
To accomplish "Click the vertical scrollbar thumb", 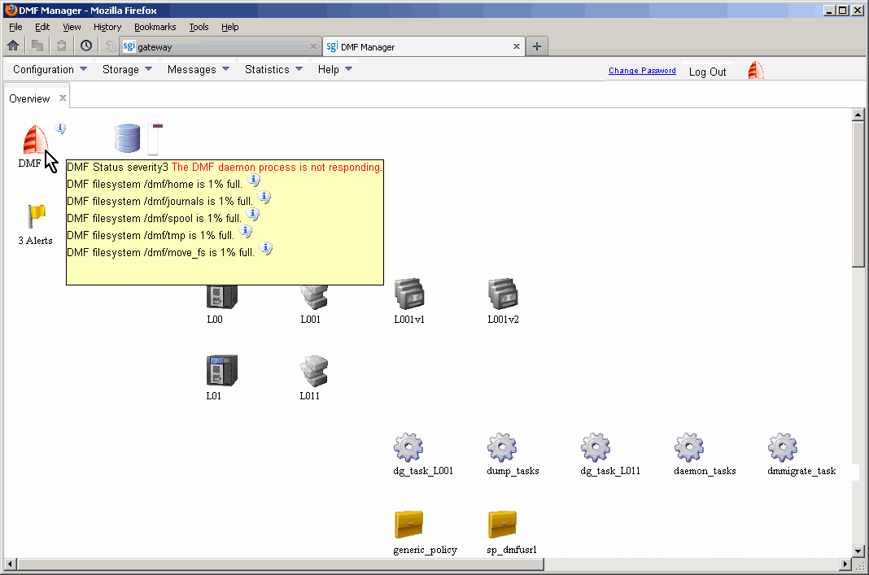I will click(858, 194).
